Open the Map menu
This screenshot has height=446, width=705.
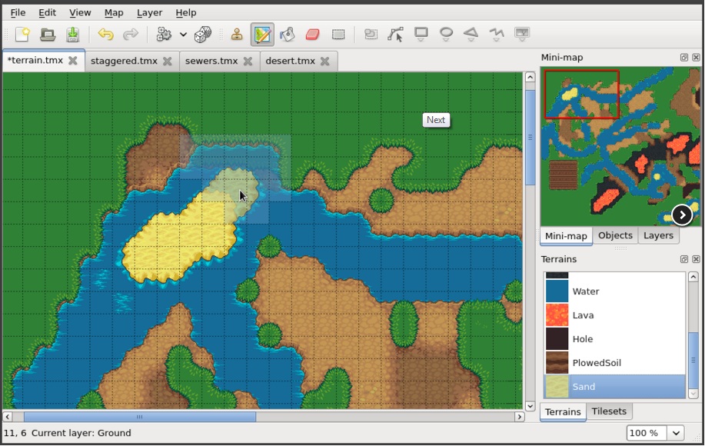(x=113, y=12)
